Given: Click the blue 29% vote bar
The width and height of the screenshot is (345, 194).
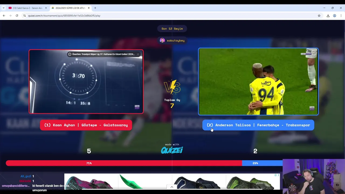Looking at the screenshot, I should (x=262, y=163).
